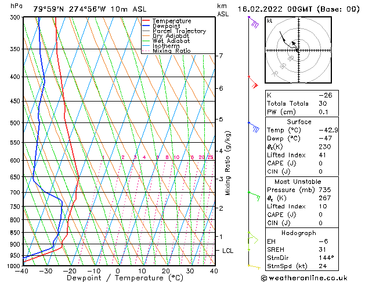
Task: Click the surface theta-e value 230
Action: click(325, 147)
